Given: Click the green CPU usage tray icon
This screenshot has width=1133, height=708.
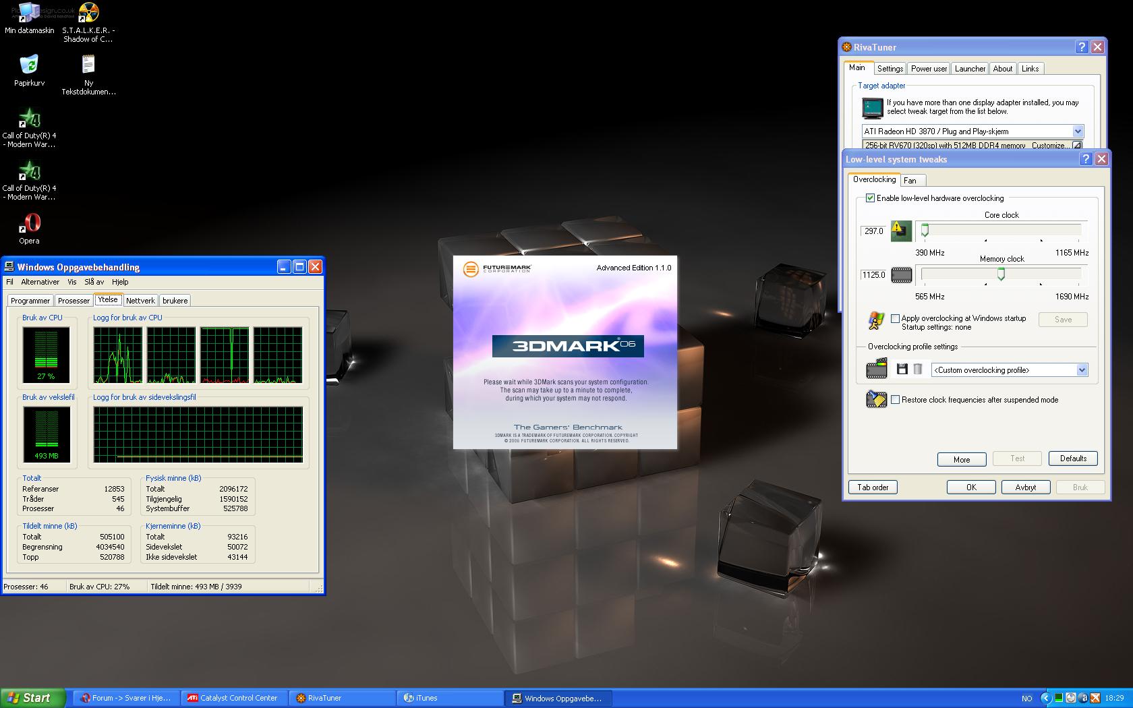Looking at the screenshot, I should tap(1059, 699).
